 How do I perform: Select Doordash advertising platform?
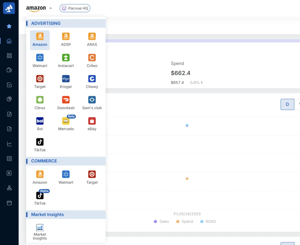tap(66, 103)
